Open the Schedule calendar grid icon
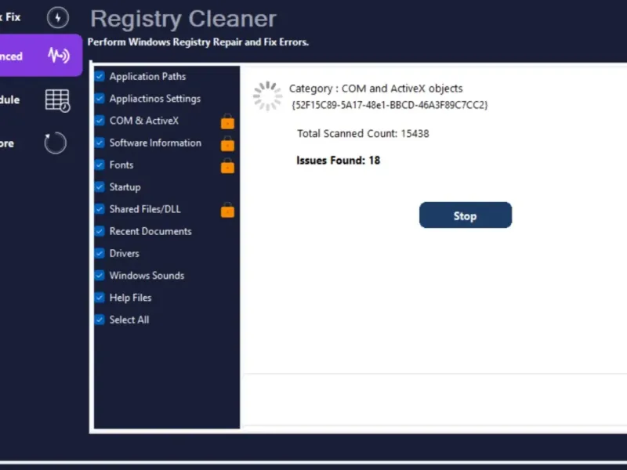The image size is (627, 470). (x=57, y=100)
